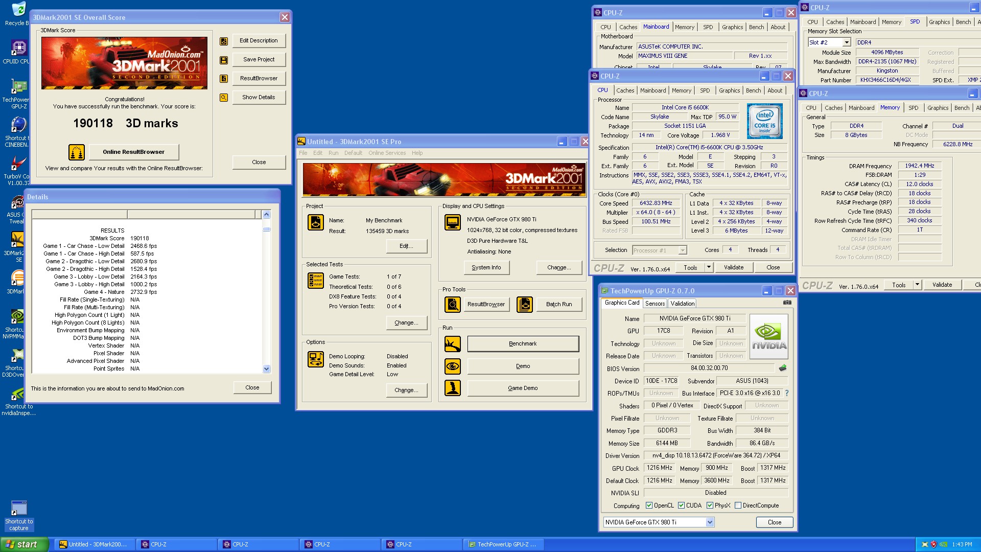Click the Benchmark run icon

pyautogui.click(x=453, y=344)
